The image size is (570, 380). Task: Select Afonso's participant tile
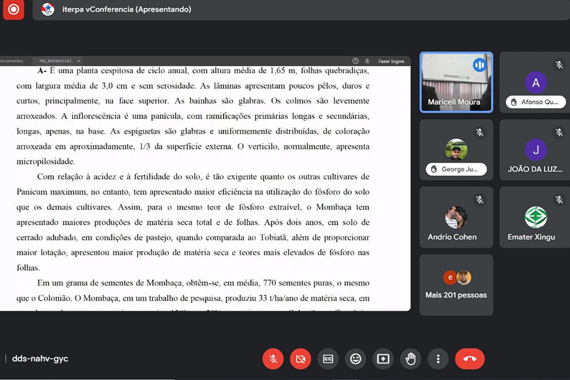point(535,82)
